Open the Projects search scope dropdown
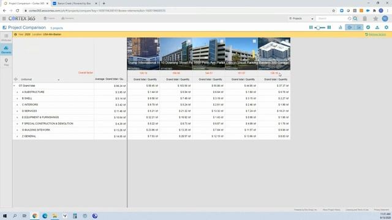 coord(301,18)
